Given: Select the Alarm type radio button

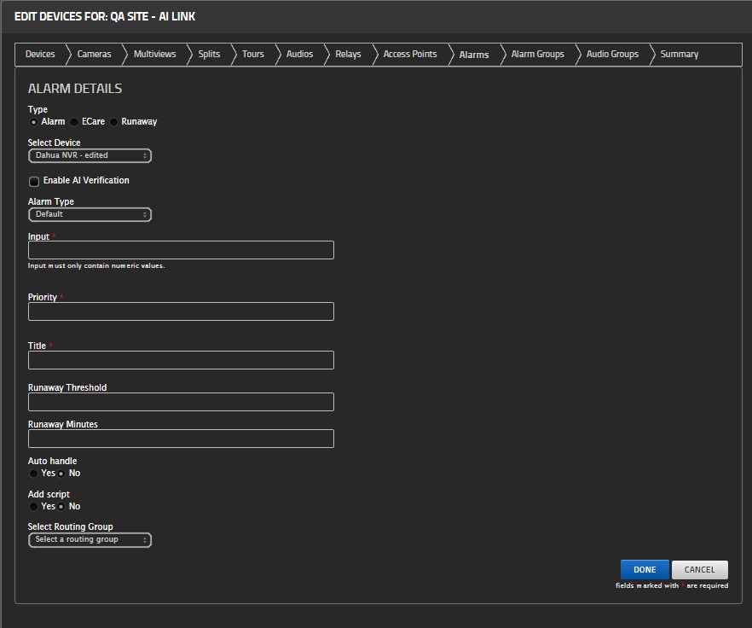Looking at the screenshot, I should click(34, 122).
